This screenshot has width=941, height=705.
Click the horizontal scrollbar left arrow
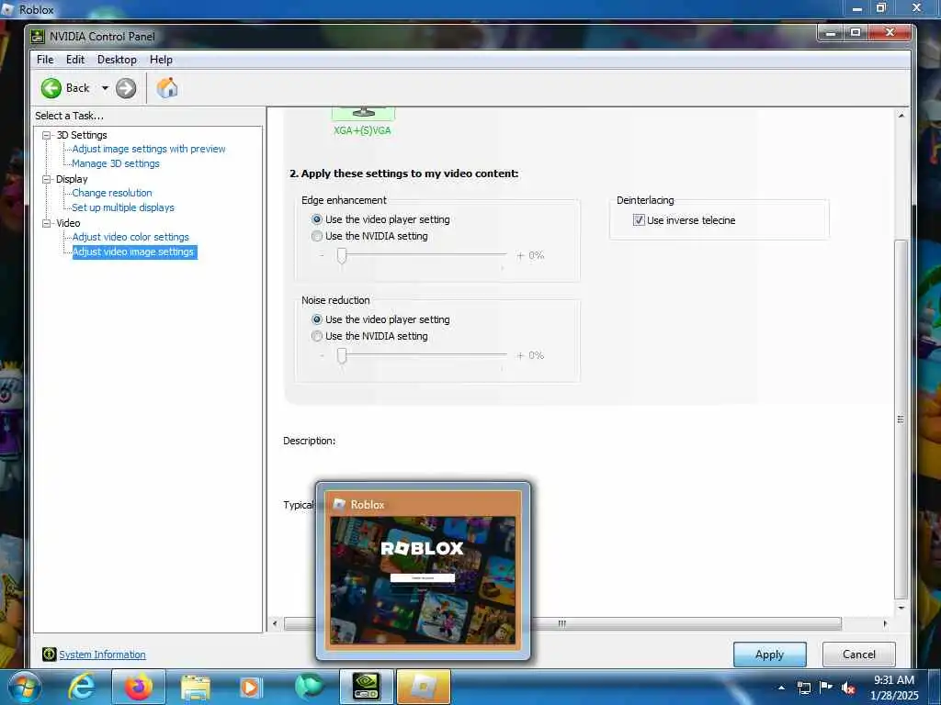[275, 623]
